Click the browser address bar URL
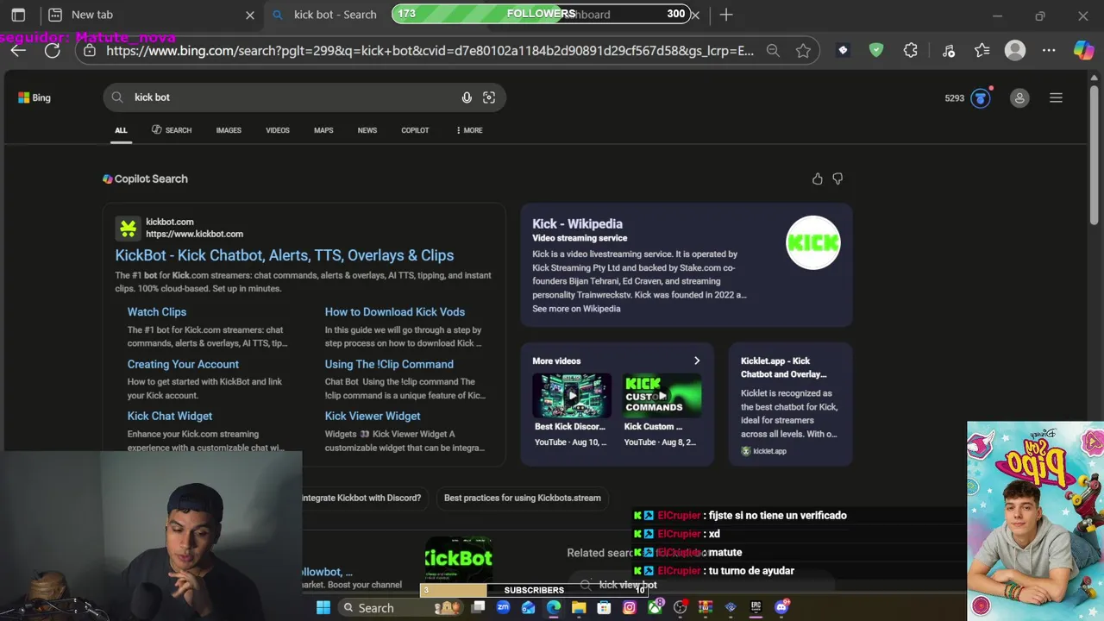The height and width of the screenshot is (621, 1104). 430,51
